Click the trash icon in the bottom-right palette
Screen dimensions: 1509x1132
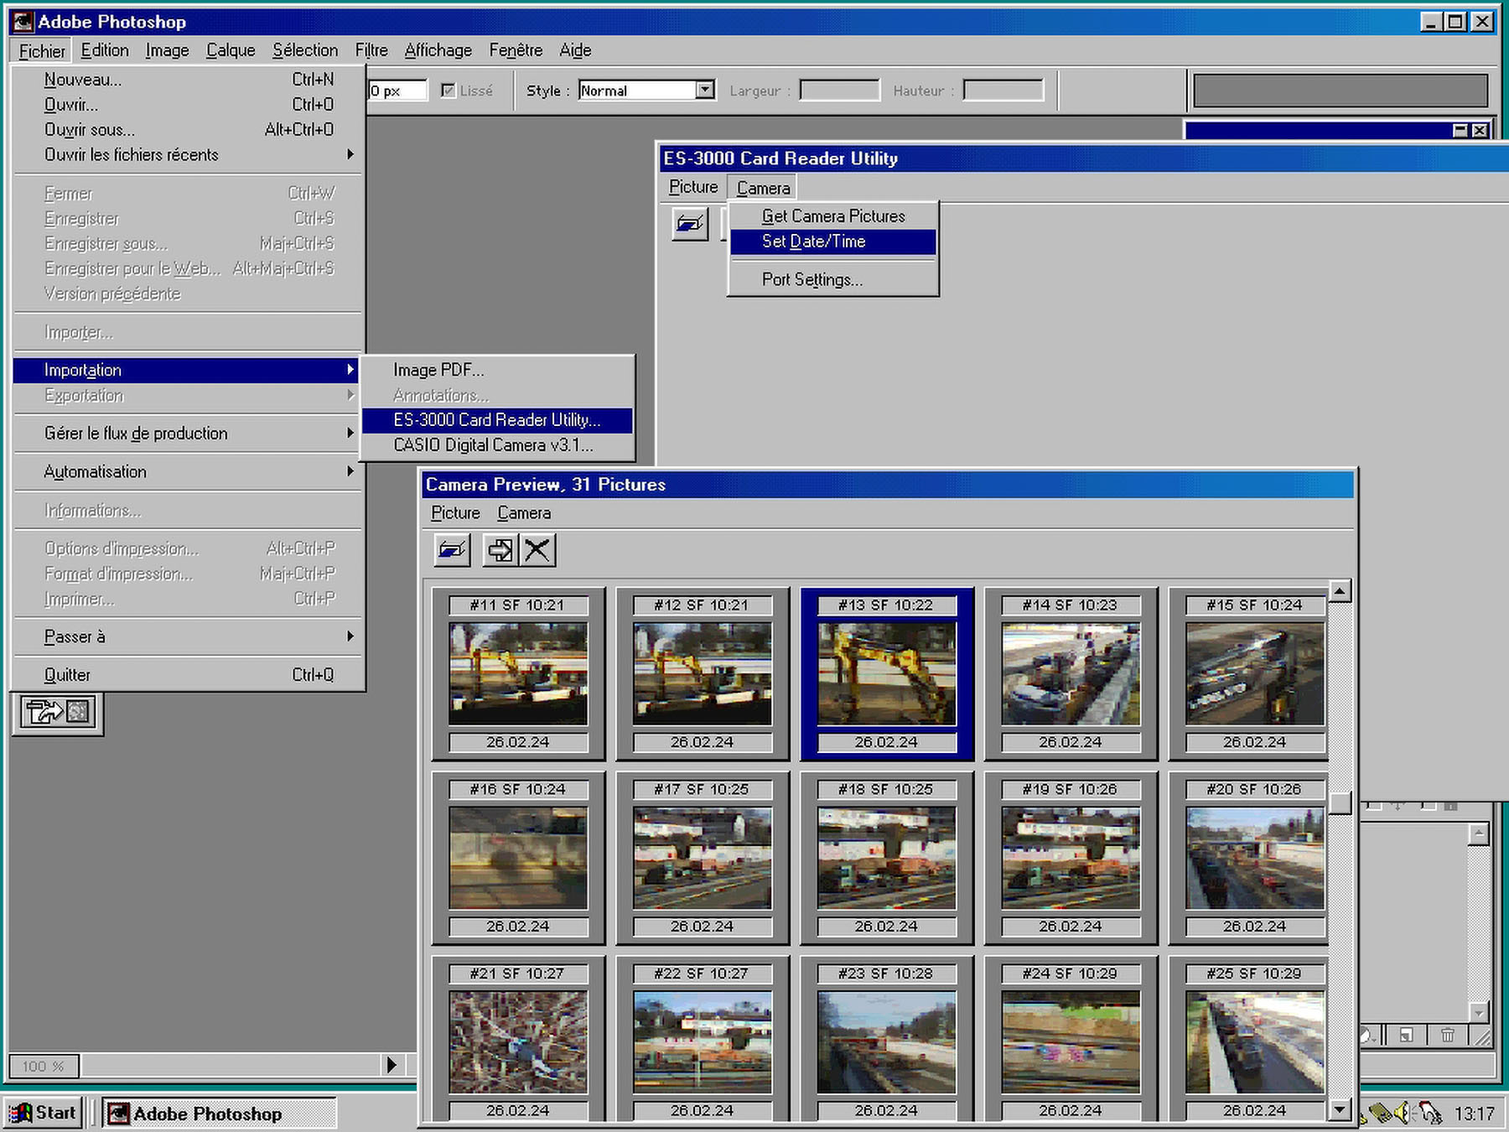point(1448,1035)
